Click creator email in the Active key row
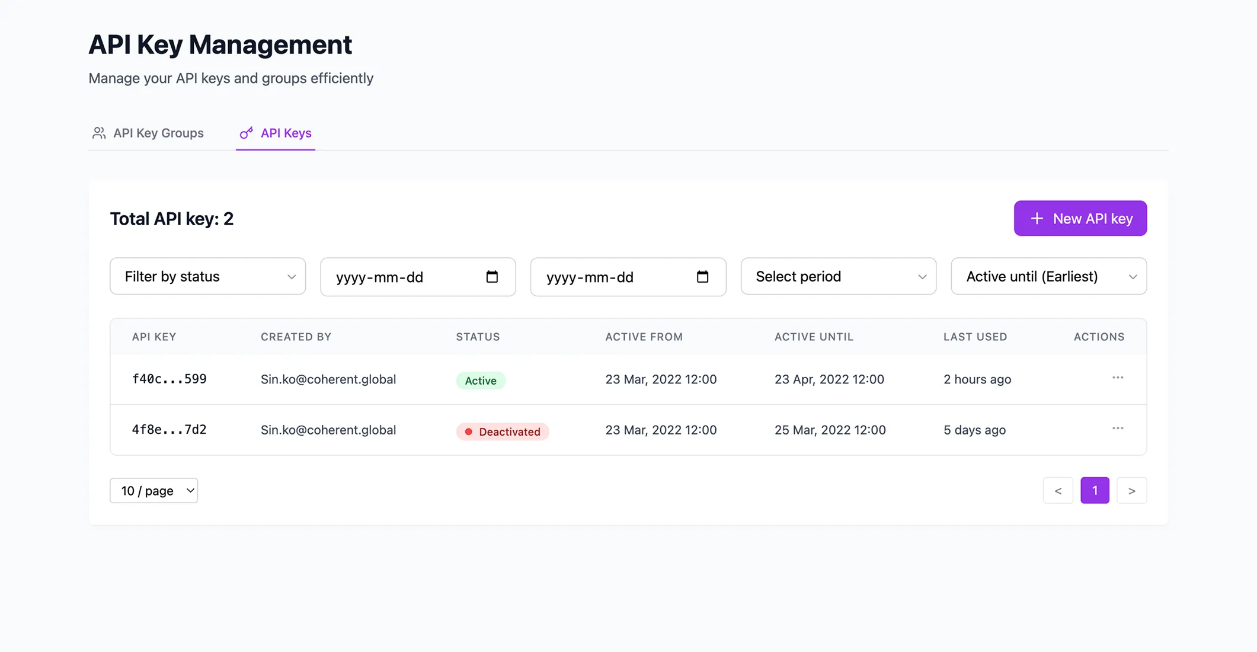 328,379
